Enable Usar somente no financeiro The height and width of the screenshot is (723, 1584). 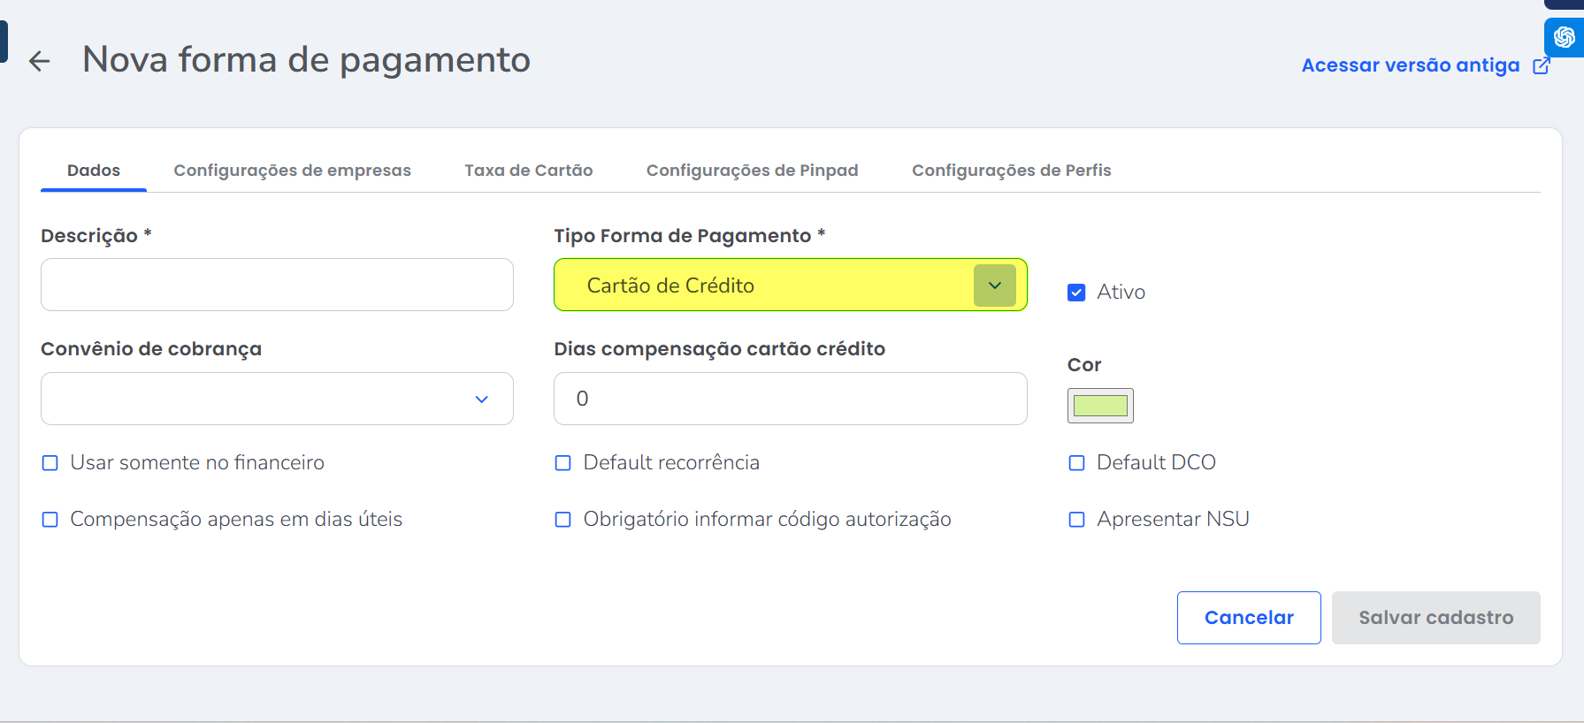[50, 463]
